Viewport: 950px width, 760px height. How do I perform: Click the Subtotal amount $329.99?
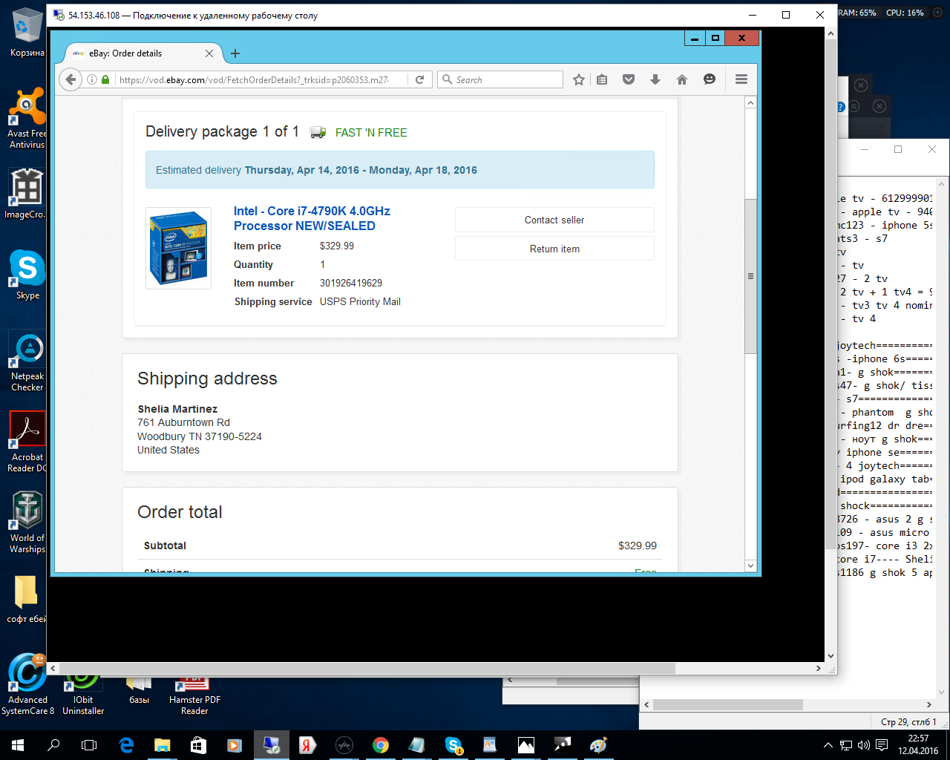[638, 546]
